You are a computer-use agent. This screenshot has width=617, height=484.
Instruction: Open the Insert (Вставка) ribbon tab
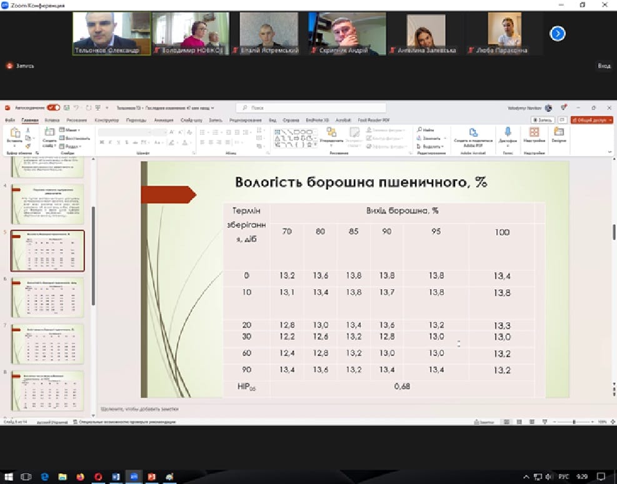coord(52,119)
